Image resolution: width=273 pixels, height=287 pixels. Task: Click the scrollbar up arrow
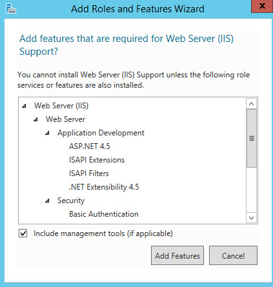click(x=251, y=104)
